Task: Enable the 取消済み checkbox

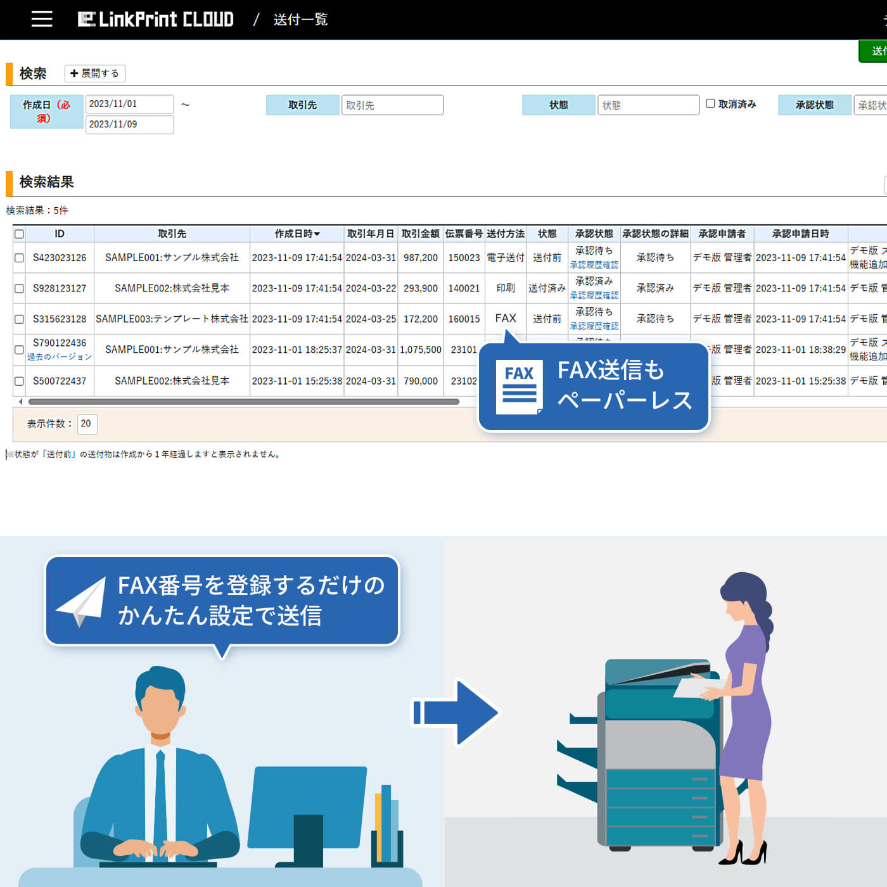Action: pos(710,103)
